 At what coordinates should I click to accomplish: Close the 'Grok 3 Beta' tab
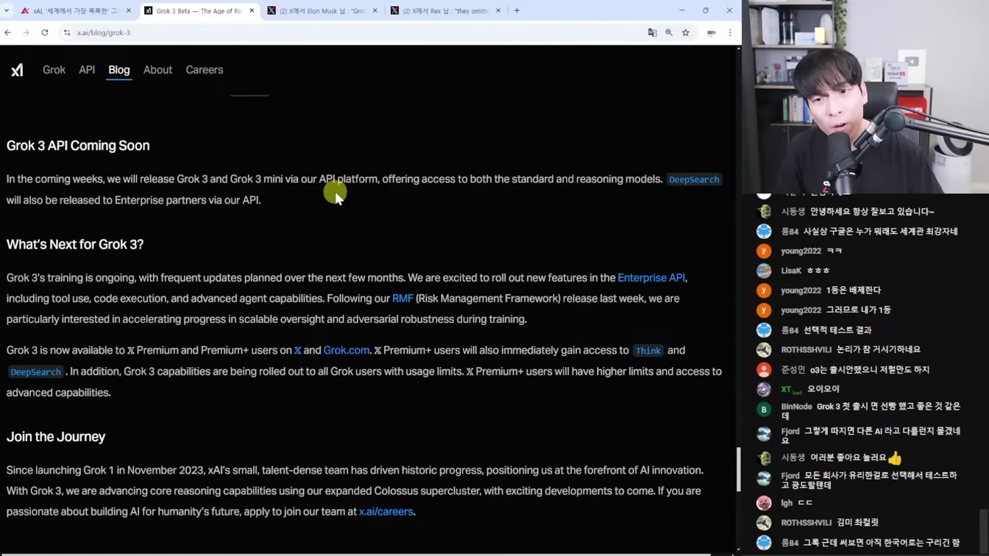coord(252,10)
